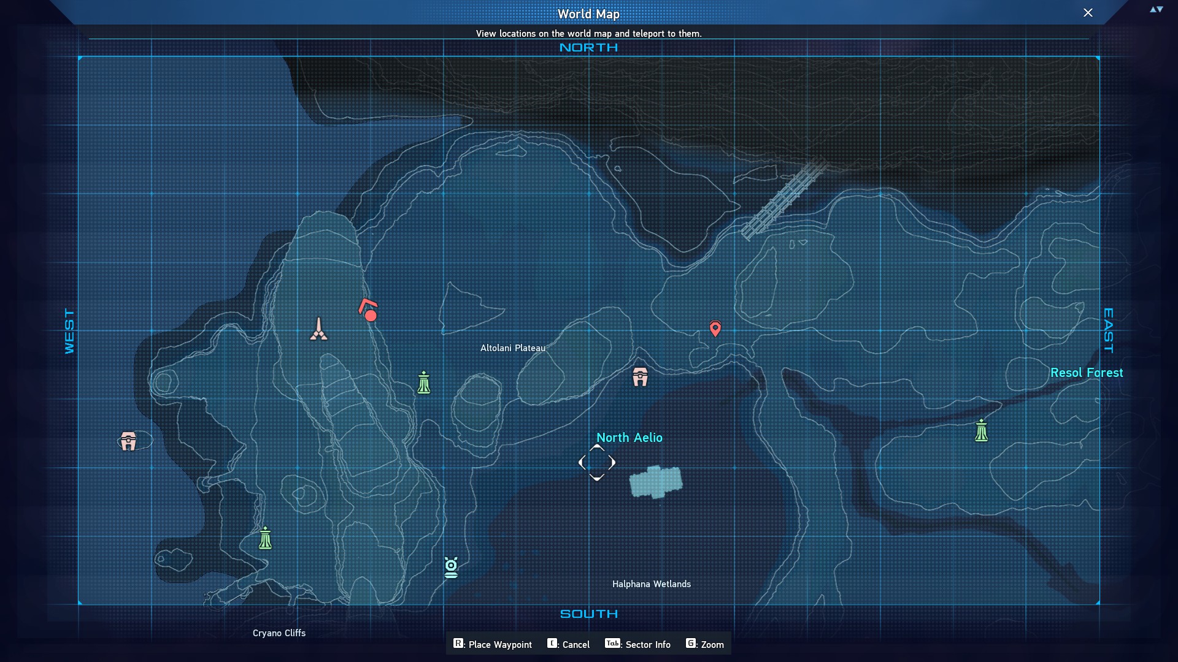1178x662 pixels.
Task: Open Sector Info from the bottom bar
Action: (638, 644)
